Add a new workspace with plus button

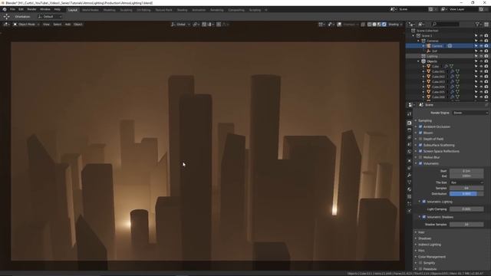tap(266, 10)
